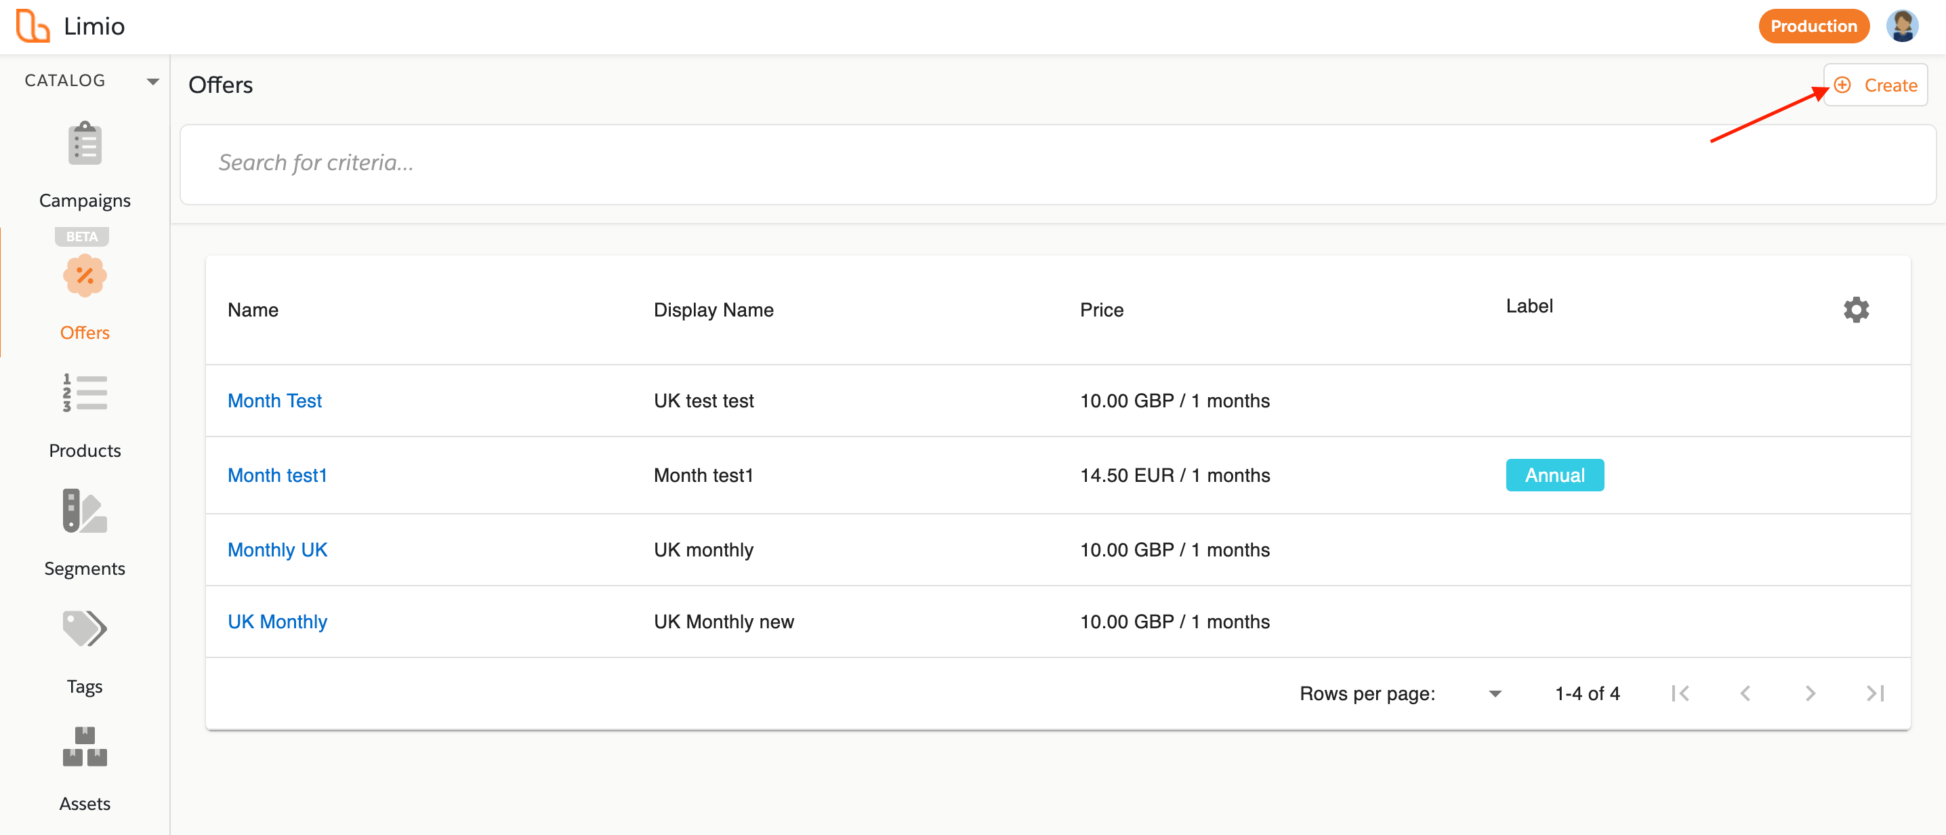Open the Month Test offer
The height and width of the screenshot is (835, 1946).
coord(275,401)
